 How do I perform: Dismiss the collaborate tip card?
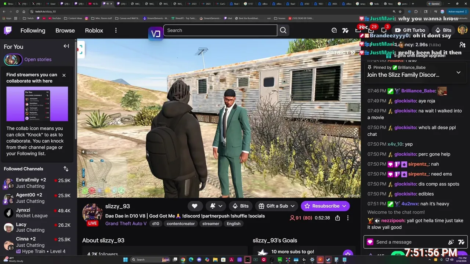pyautogui.click(x=64, y=75)
